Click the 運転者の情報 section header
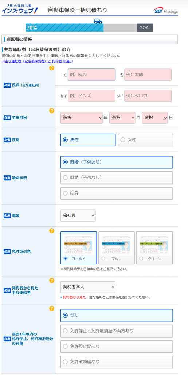This screenshot has width=188, height=375. coord(90,40)
